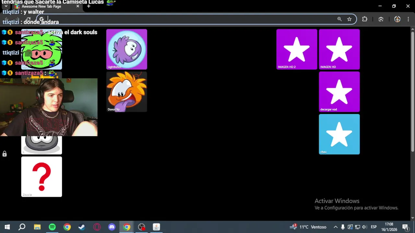Viewport: 415px width, 233px height.
Task: Open the taskbar search magnifier
Action: pyautogui.click(x=22, y=227)
